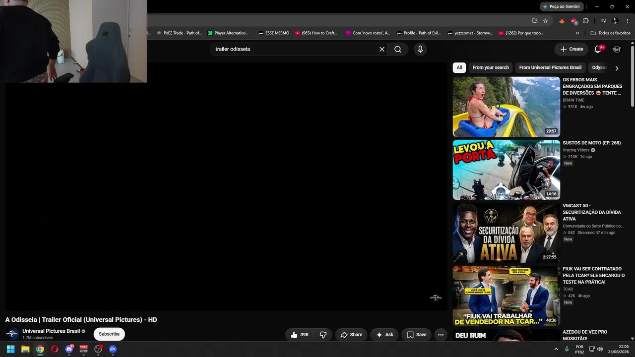Click the install app icon in address bar
This screenshot has height=357, width=635.
(534, 21)
